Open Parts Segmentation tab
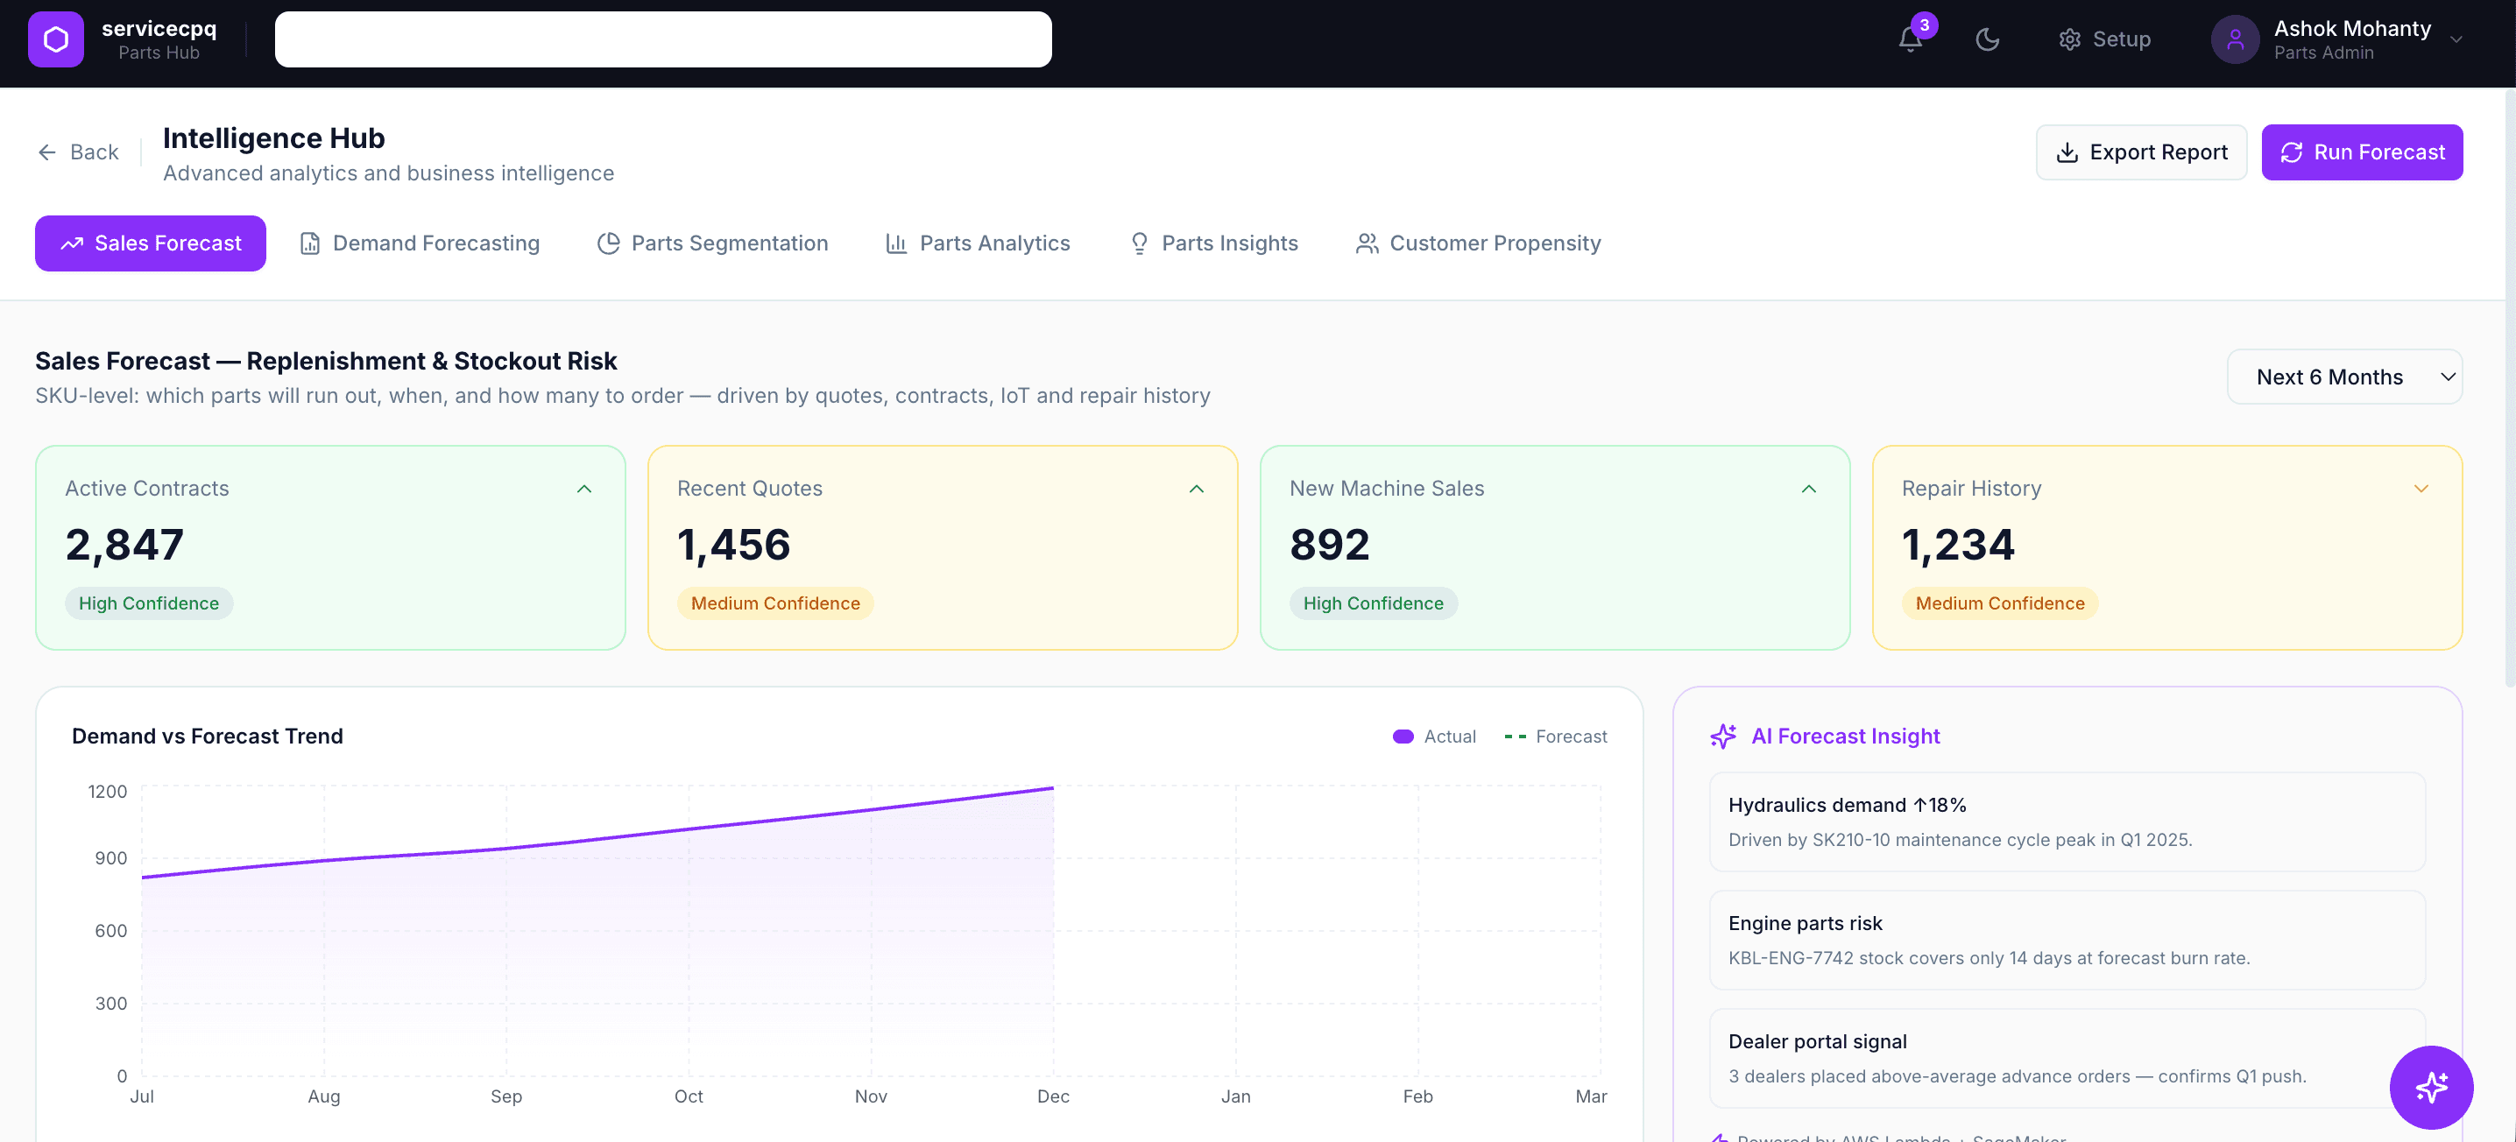The width and height of the screenshot is (2516, 1142). coord(713,243)
